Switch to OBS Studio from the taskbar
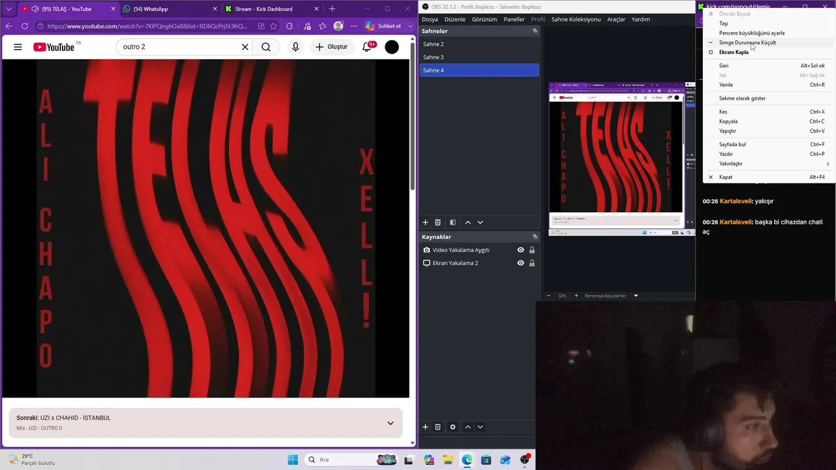The height and width of the screenshot is (470, 836). point(524,460)
